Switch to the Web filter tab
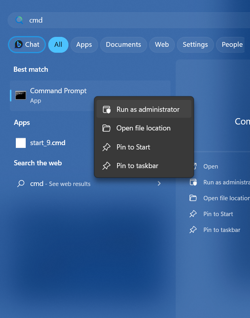 (162, 45)
